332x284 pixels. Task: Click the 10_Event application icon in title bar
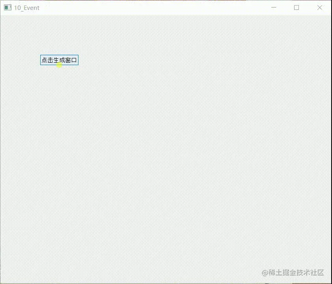click(7, 7)
